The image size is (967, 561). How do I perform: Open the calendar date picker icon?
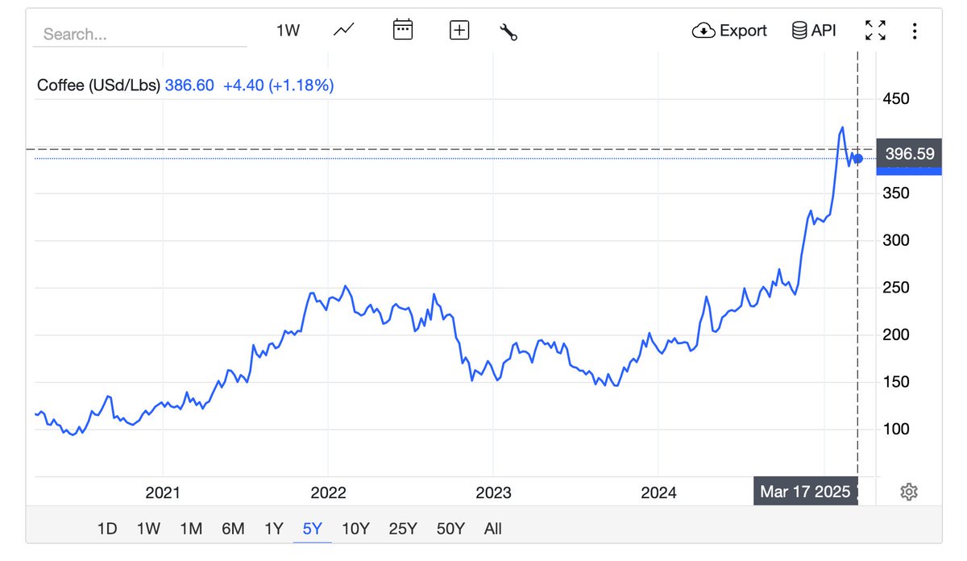click(402, 29)
